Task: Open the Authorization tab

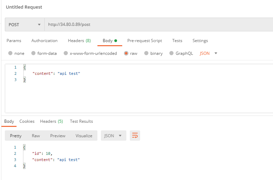Action: [x=44, y=41]
